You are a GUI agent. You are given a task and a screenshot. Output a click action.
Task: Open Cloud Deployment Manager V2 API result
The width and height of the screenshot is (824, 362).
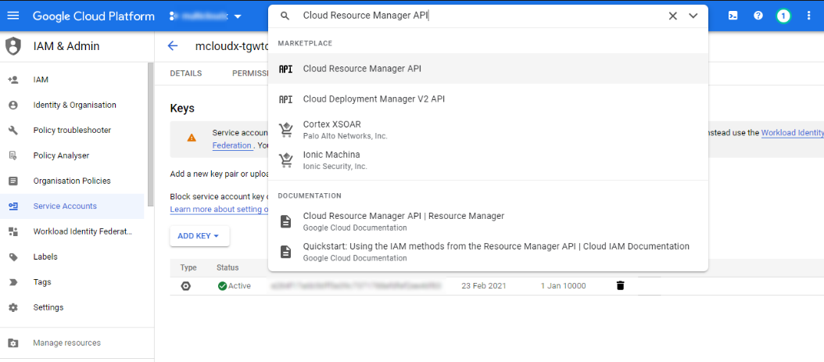click(373, 99)
